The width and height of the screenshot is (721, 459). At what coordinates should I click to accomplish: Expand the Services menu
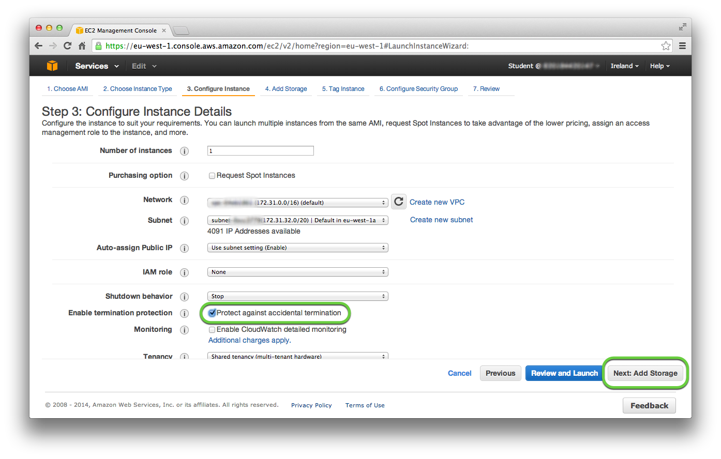coord(97,66)
